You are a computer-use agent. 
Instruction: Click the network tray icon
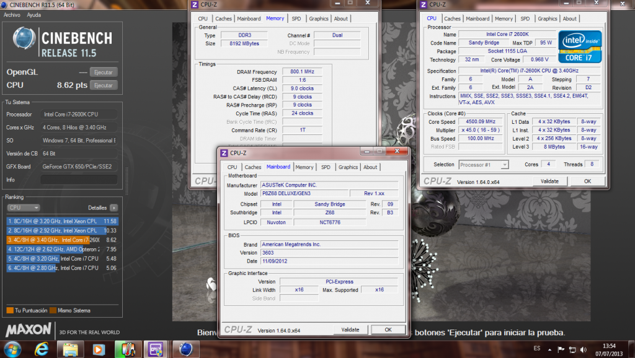tap(572, 349)
